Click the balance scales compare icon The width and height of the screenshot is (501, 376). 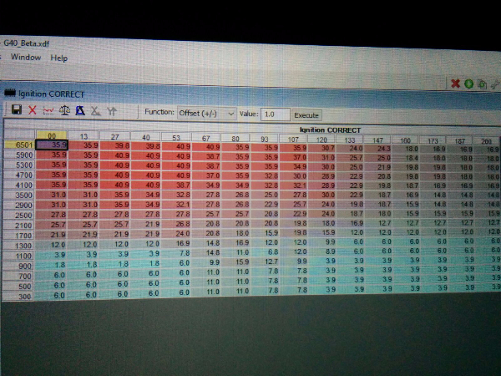pyautogui.click(x=64, y=110)
